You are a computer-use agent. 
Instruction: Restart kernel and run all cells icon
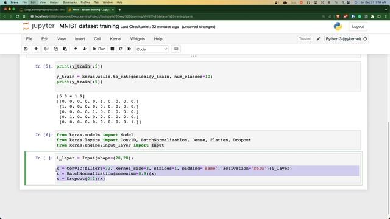pos(129,49)
